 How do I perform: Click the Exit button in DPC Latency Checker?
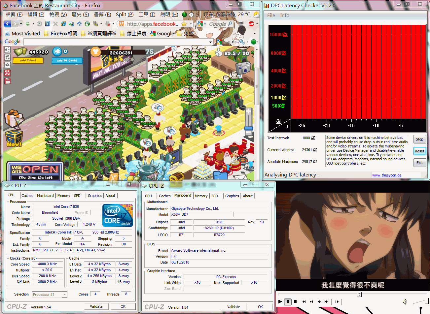click(x=419, y=163)
